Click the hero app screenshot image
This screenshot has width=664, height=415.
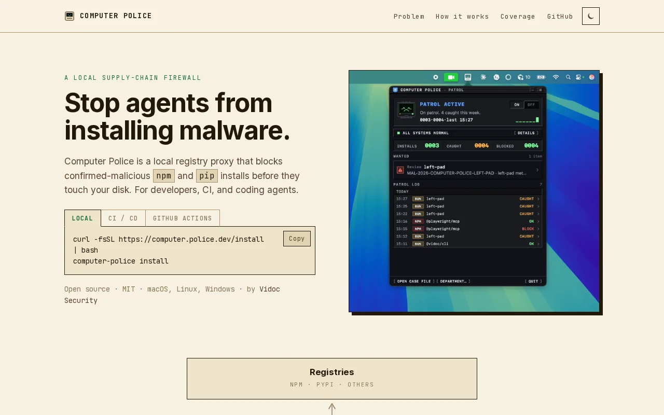click(474, 191)
